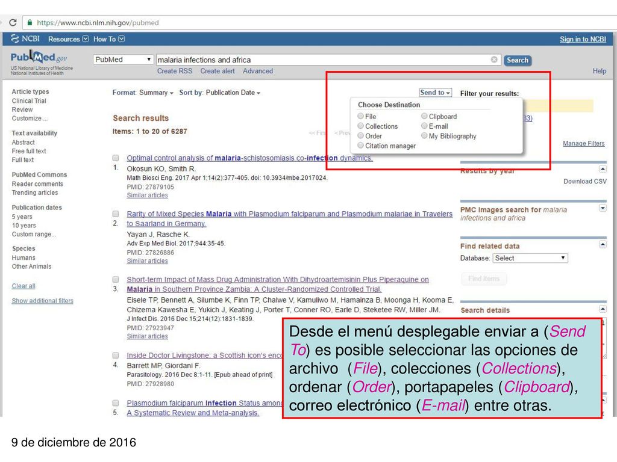
Task: Collapse the Find related data panel
Action: (x=603, y=244)
